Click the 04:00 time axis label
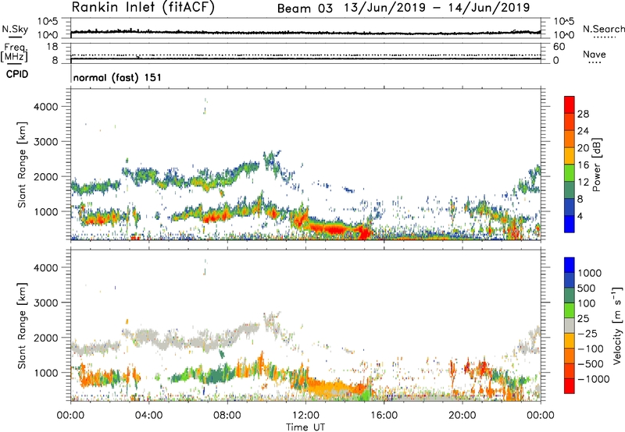The image size is (625, 432). click(x=148, y=415)
